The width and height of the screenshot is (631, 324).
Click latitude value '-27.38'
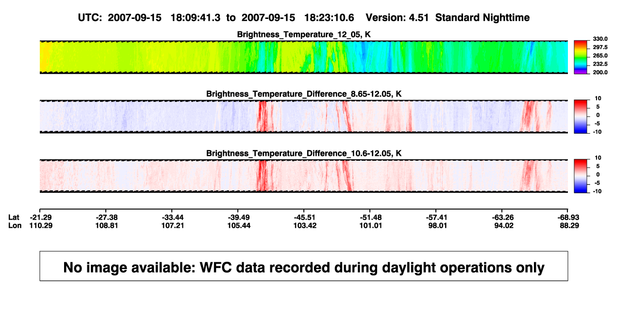106,217
